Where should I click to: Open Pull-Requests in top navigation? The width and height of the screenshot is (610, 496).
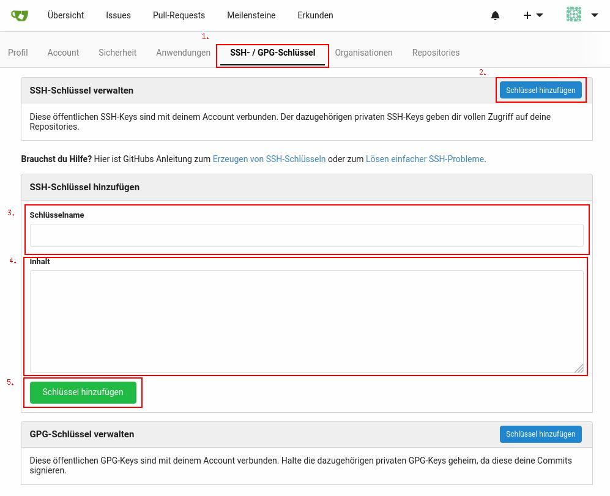pos(179,15)
